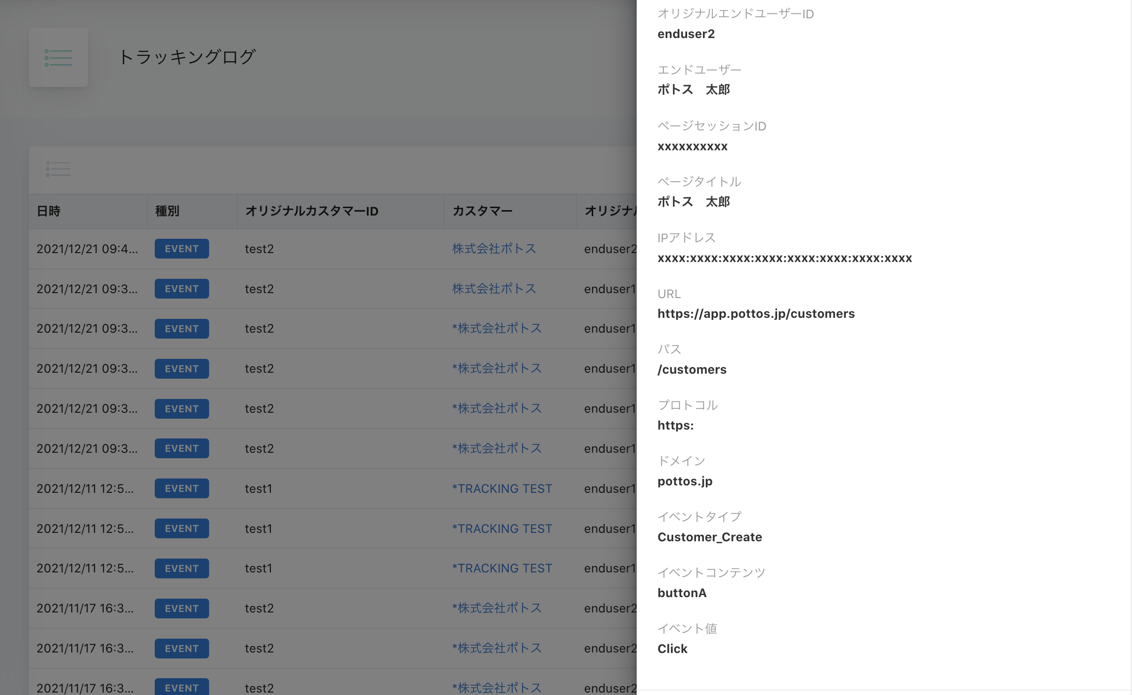Click the https: protocol value
Image resolution: width=1132 pixels, height=695 pixels.
point(676,426)
